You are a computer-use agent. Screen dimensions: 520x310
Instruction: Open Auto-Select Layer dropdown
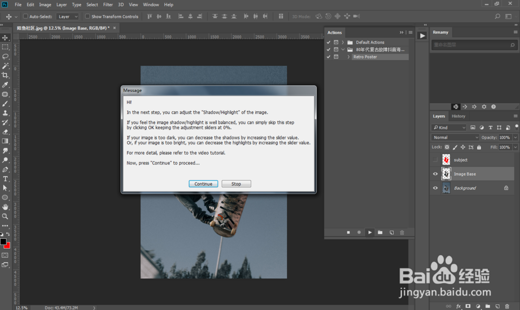(x=68, y=17)
